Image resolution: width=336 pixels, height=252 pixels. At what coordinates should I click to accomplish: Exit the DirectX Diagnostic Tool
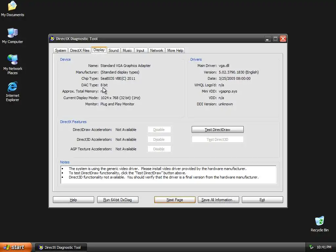click(262, 200)
